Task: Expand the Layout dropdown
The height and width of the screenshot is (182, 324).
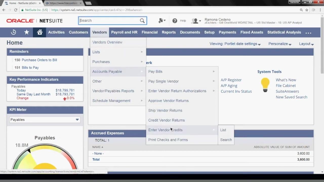Action: 306,44
